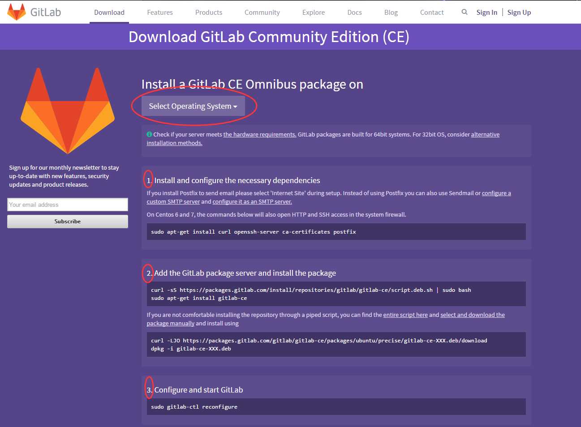Click the 'curl -sS https://packages.gitlab.com' command line
This screenshot has height=427, width=581.
click(x=311, y=290)
